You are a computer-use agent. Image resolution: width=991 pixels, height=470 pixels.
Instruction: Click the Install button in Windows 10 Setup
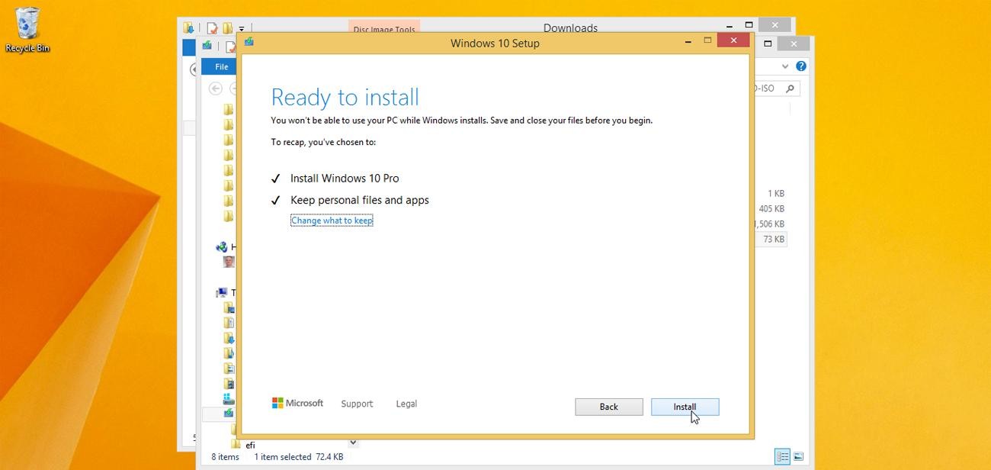(x=685, y=407)
